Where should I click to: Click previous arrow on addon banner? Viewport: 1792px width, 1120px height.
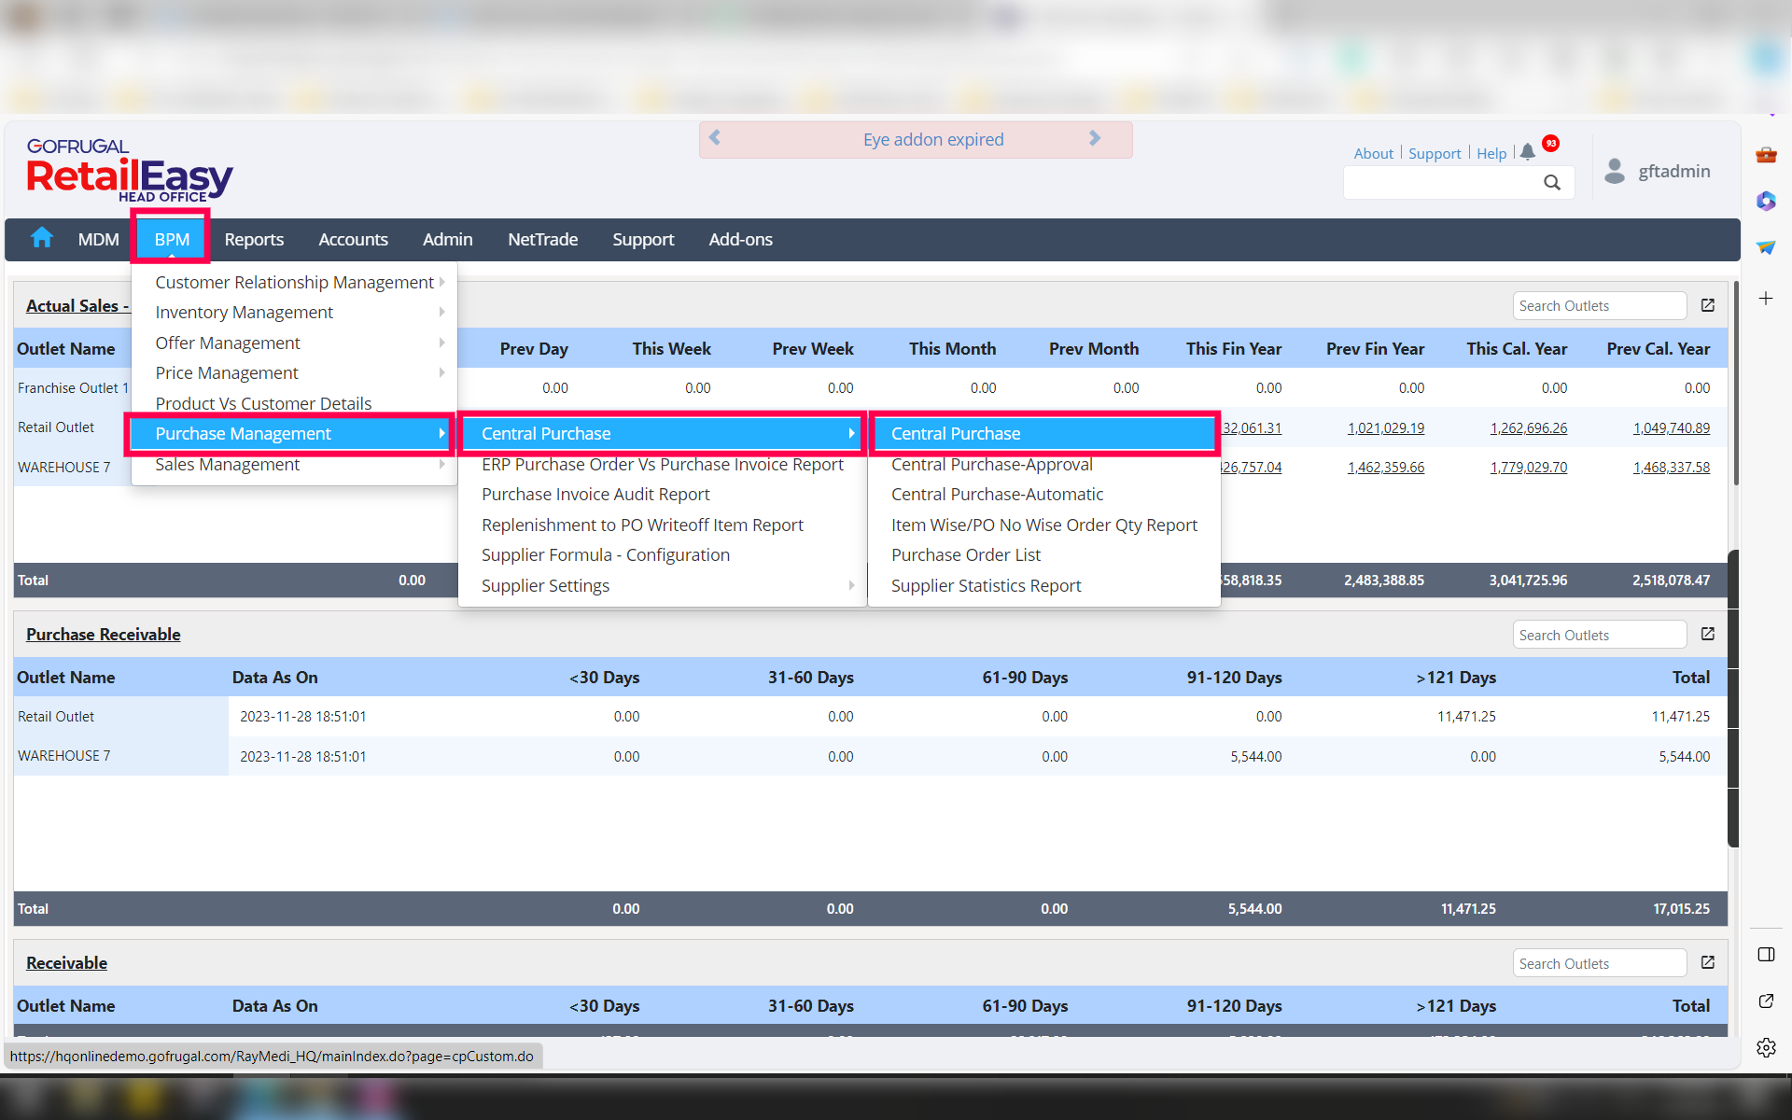(x=715, y=138)
